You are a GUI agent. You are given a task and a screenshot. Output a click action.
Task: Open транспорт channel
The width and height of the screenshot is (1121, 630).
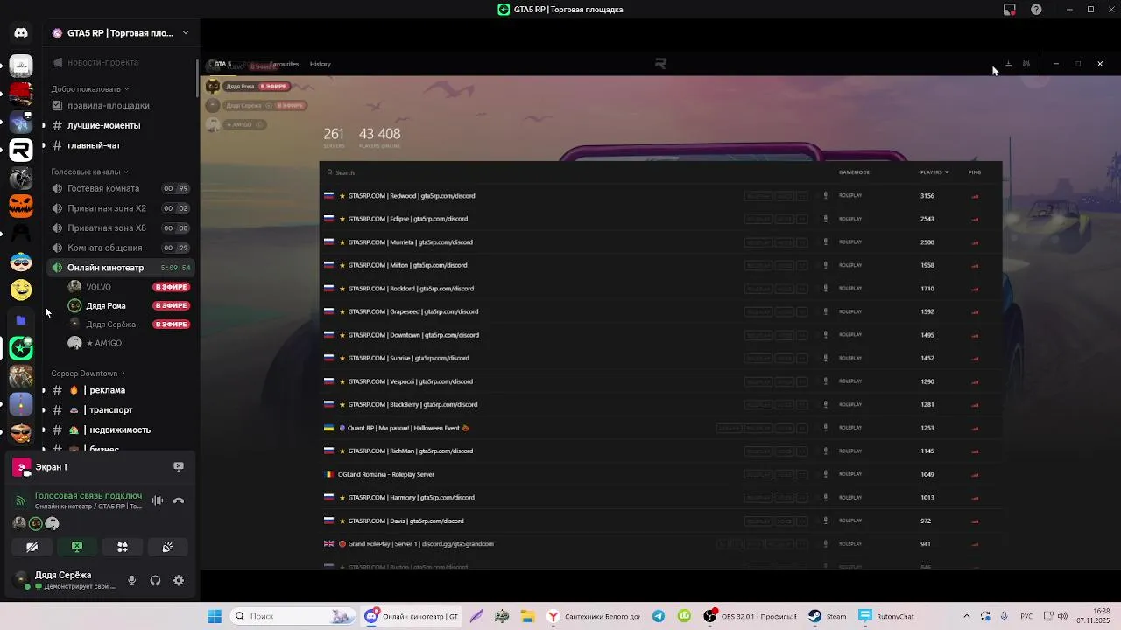click(119, 409)
